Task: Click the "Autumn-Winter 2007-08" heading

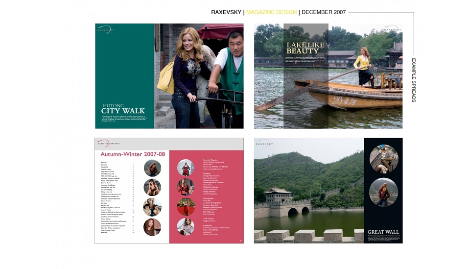Action: click(x=133, y=154)
